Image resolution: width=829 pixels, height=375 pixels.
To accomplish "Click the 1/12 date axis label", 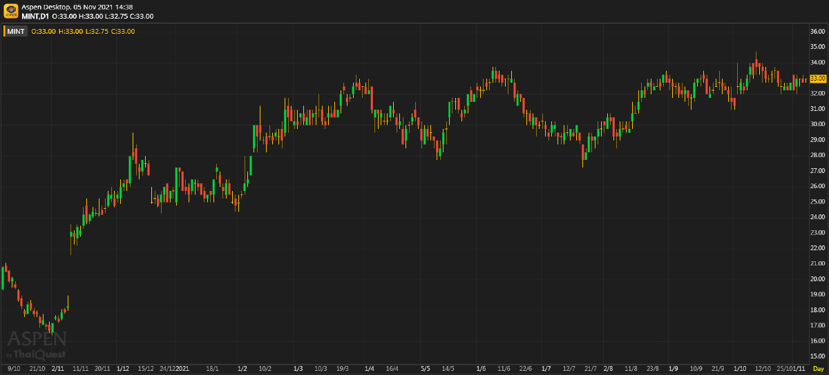I will click(x=124, y=369).
